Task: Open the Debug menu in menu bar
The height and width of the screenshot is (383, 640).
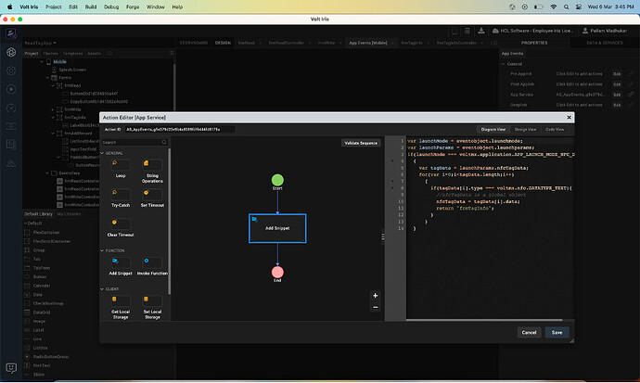Action: tap(111, 6)
